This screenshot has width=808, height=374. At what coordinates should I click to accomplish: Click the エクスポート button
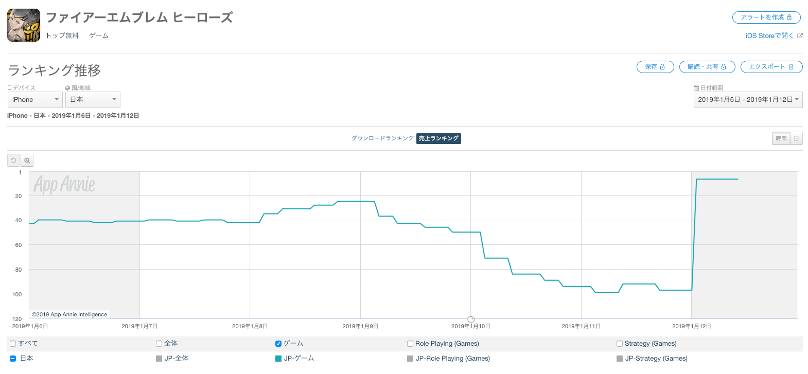(x=771, y=67)
